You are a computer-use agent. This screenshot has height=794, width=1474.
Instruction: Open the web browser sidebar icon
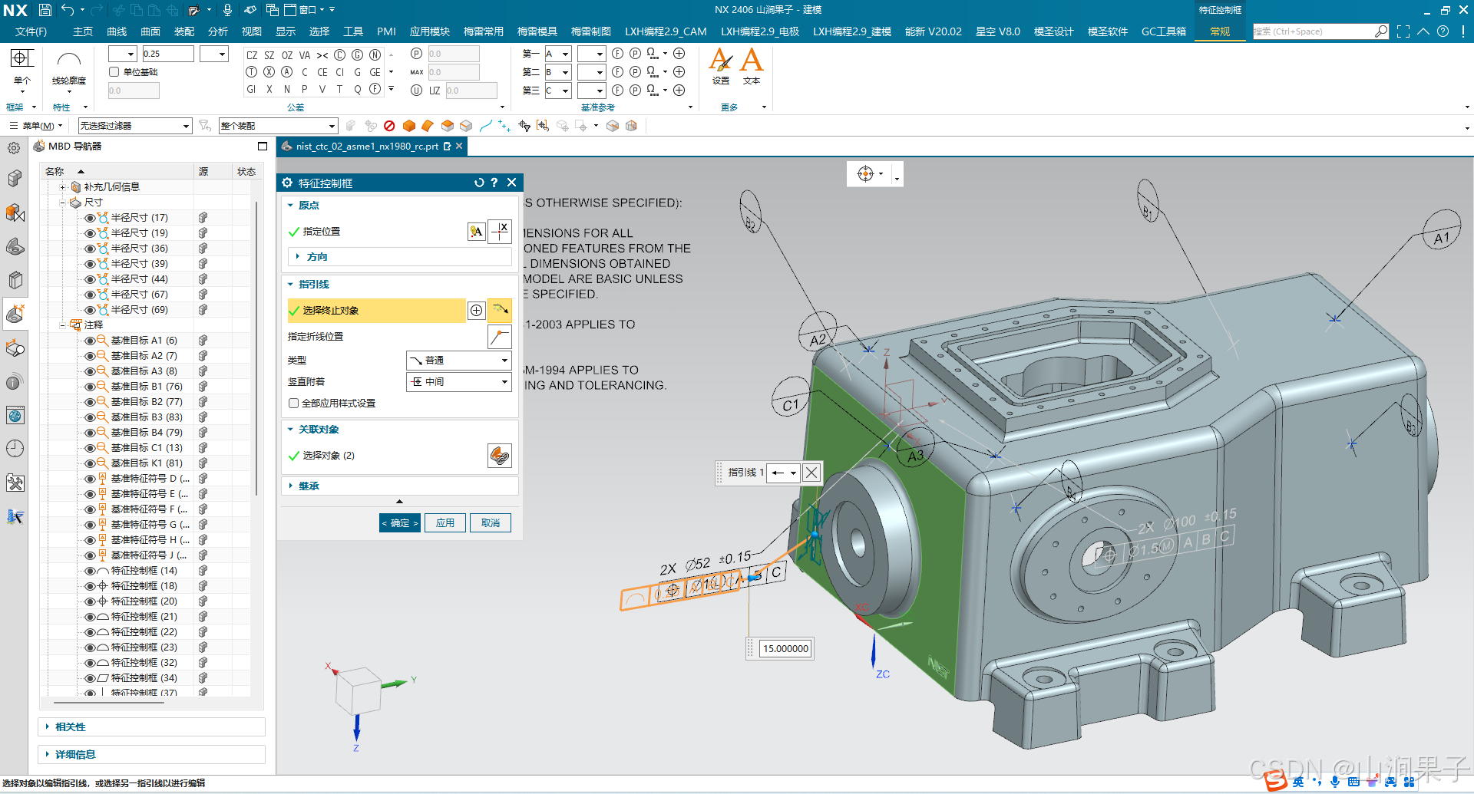[15, 416]
